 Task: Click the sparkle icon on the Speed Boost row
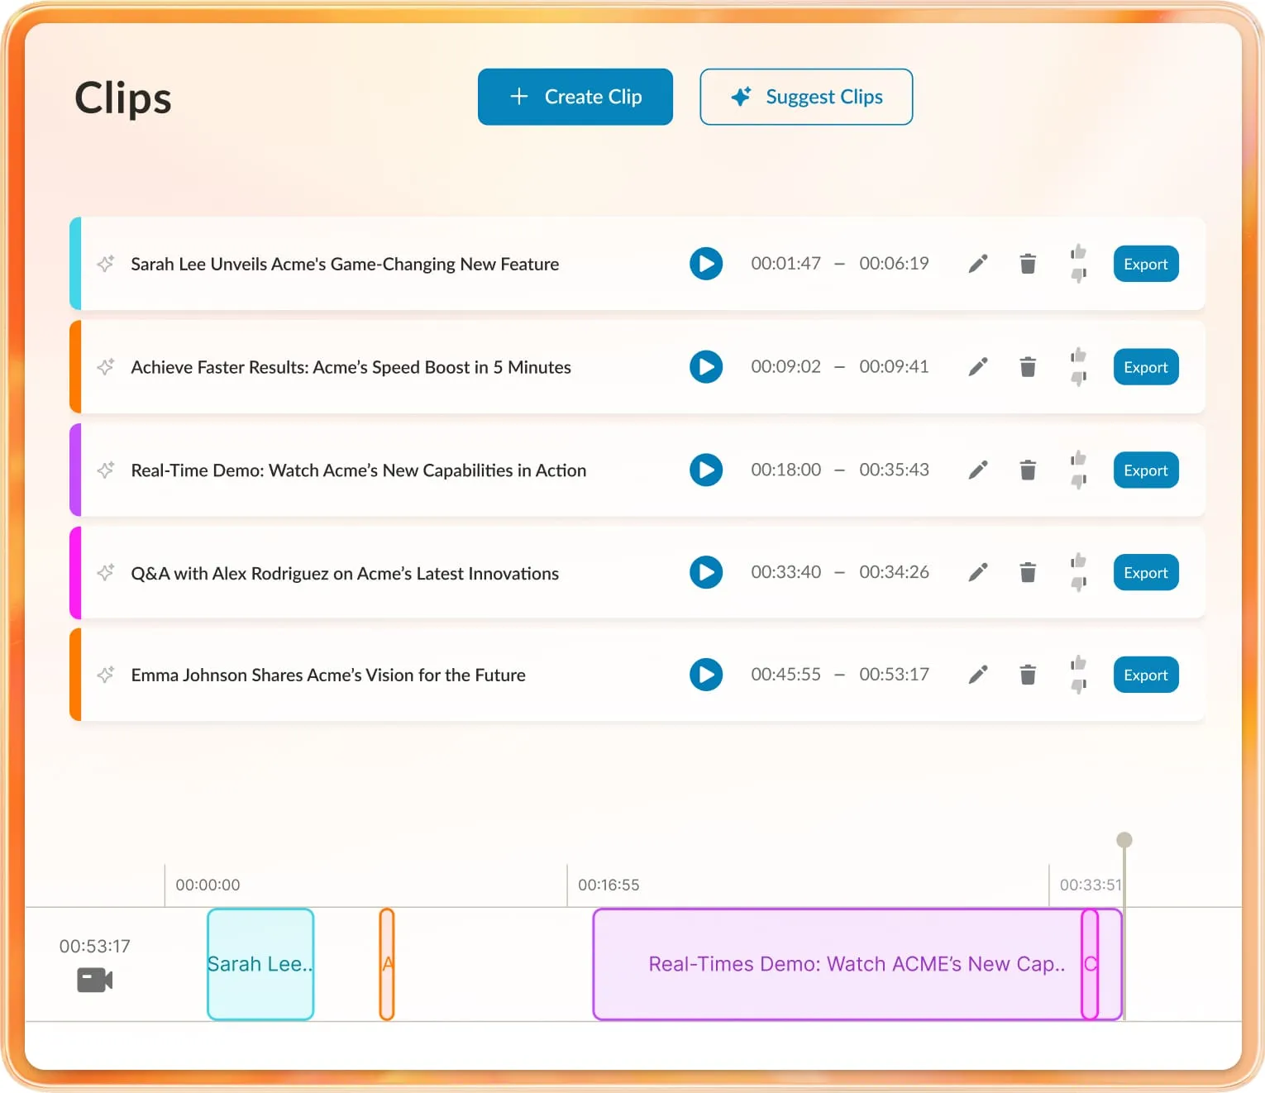tap(105, 366)
